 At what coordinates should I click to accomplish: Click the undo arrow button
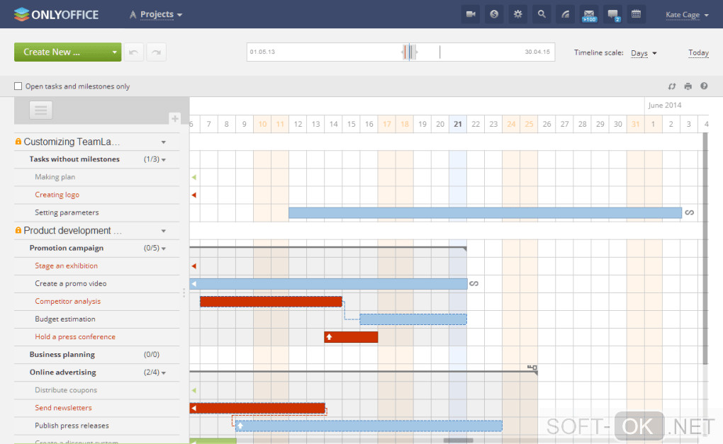(133, 52)
